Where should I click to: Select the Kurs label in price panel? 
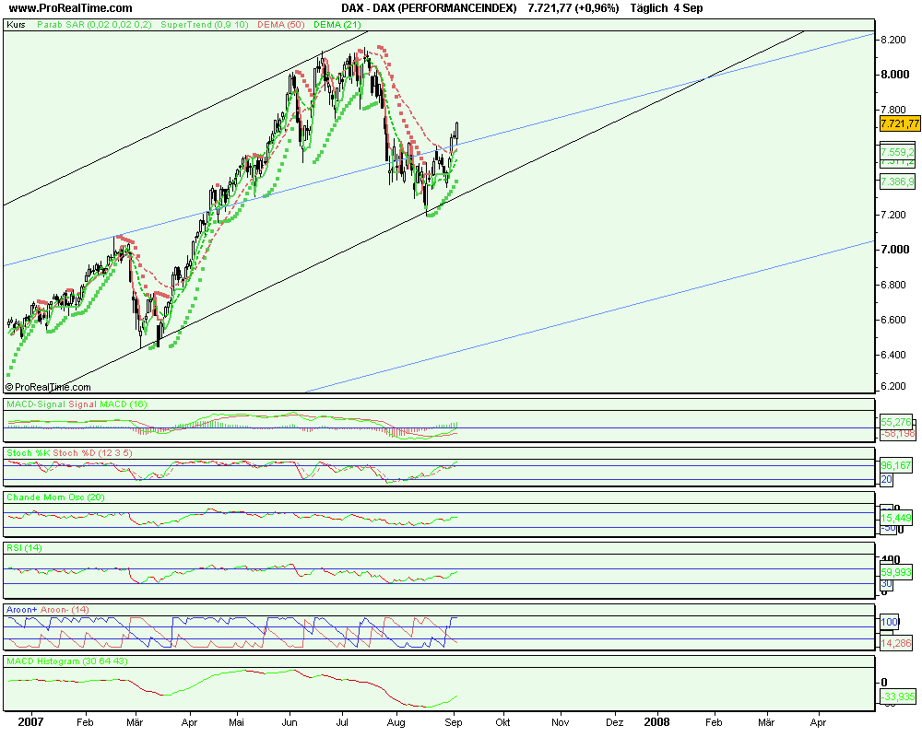click(x=16, y=25)
